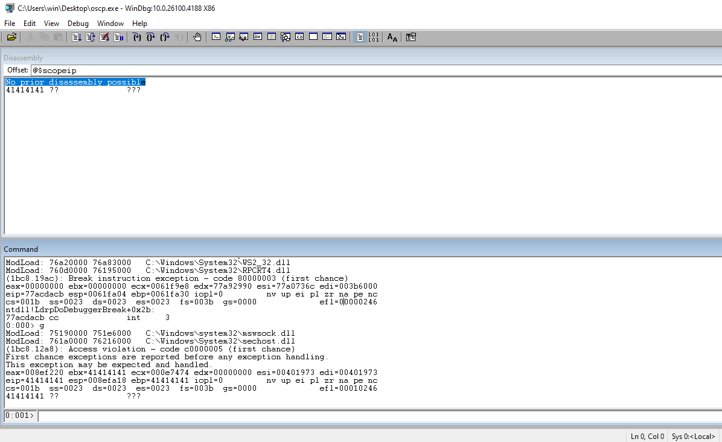722x442 pixels.
Task: Open the Options toolbar button
Action: 411,37
